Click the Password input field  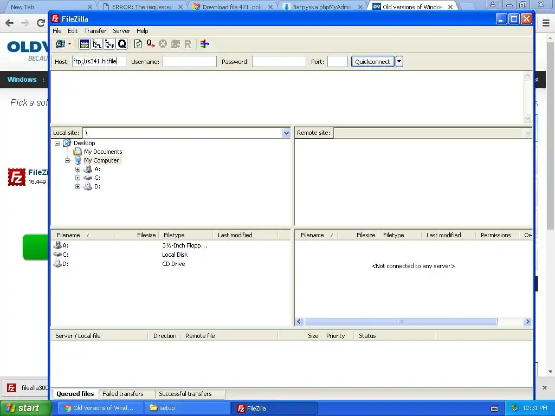click(279, 62)
